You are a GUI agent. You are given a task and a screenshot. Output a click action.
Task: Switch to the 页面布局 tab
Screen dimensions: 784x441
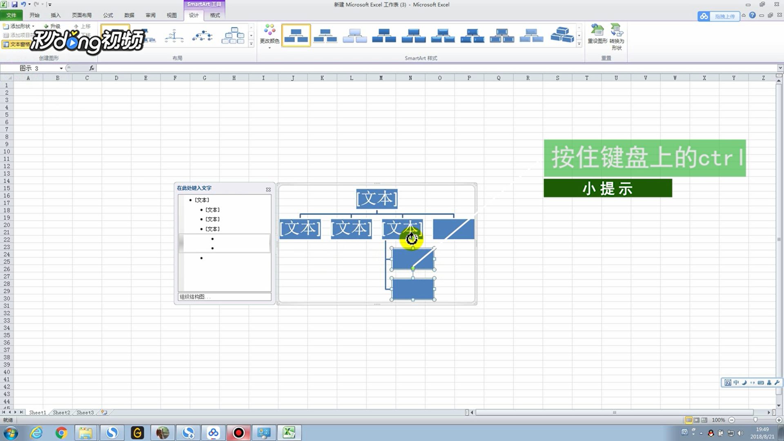[x=82, y=15]
